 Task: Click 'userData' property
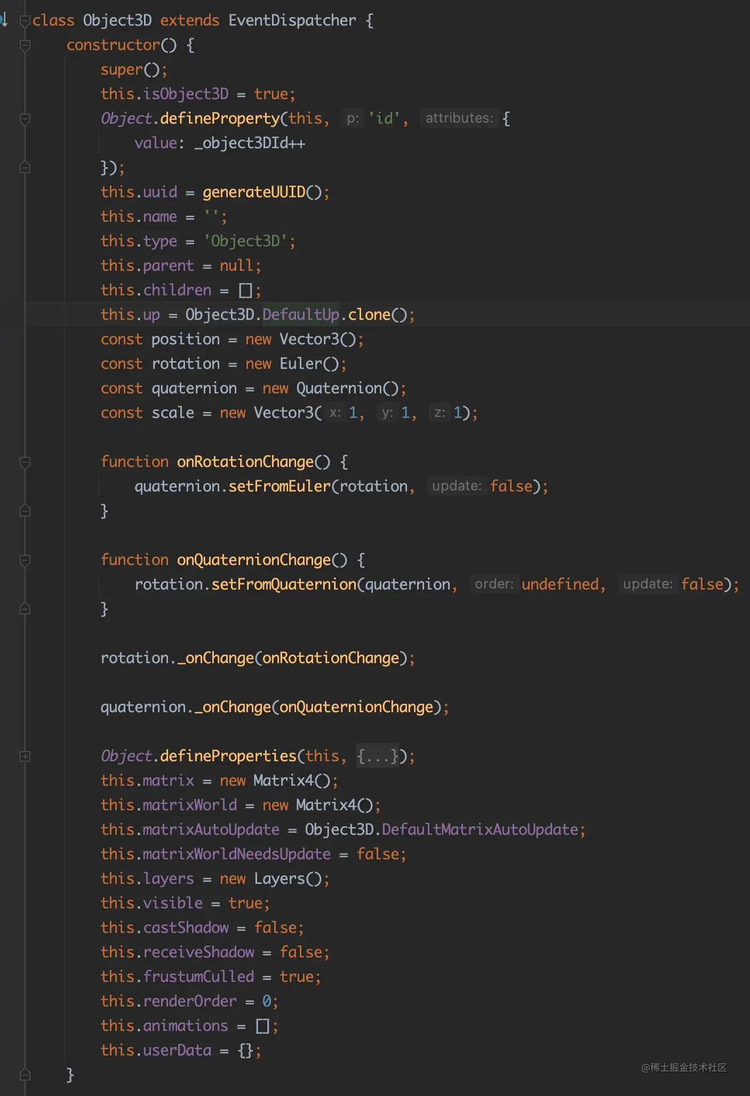tap(177, 1050)
